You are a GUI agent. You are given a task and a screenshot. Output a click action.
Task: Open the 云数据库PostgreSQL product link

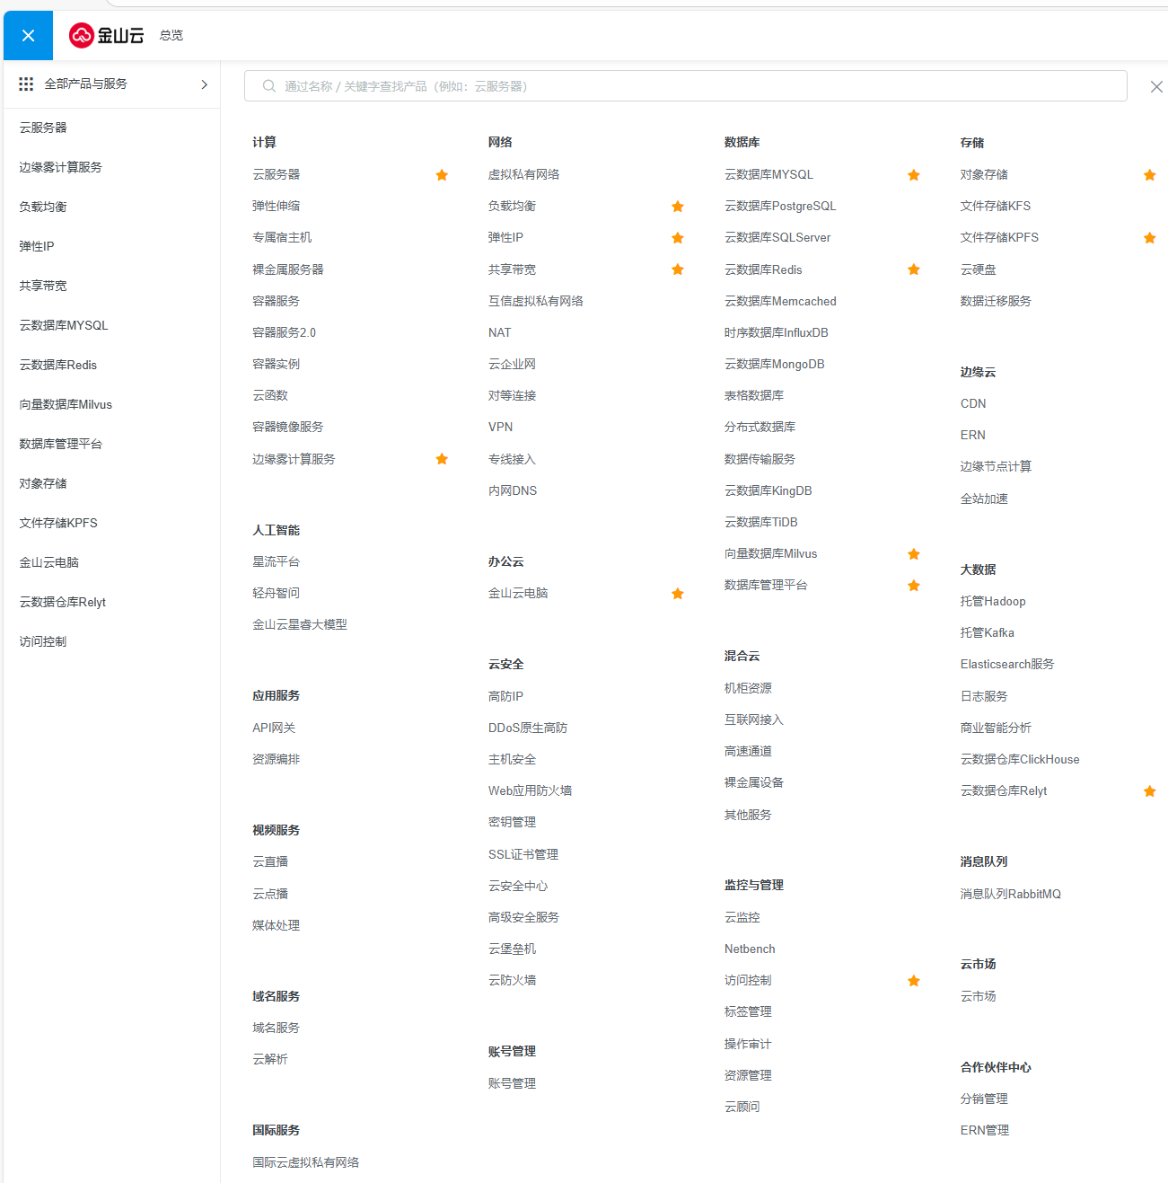pyautogui.click(x=779, y=206)
